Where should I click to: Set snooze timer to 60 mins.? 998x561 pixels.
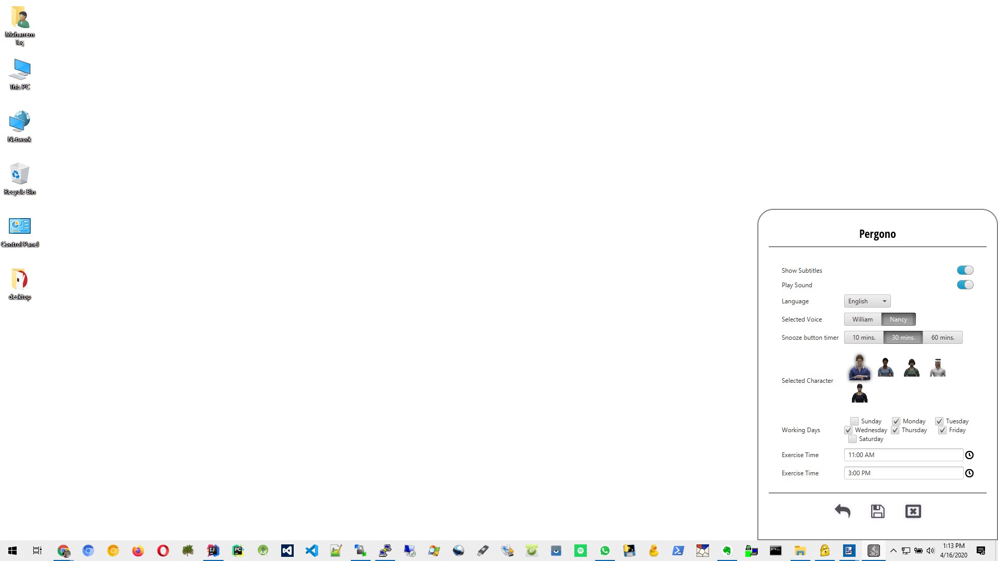tap(942, 338)
